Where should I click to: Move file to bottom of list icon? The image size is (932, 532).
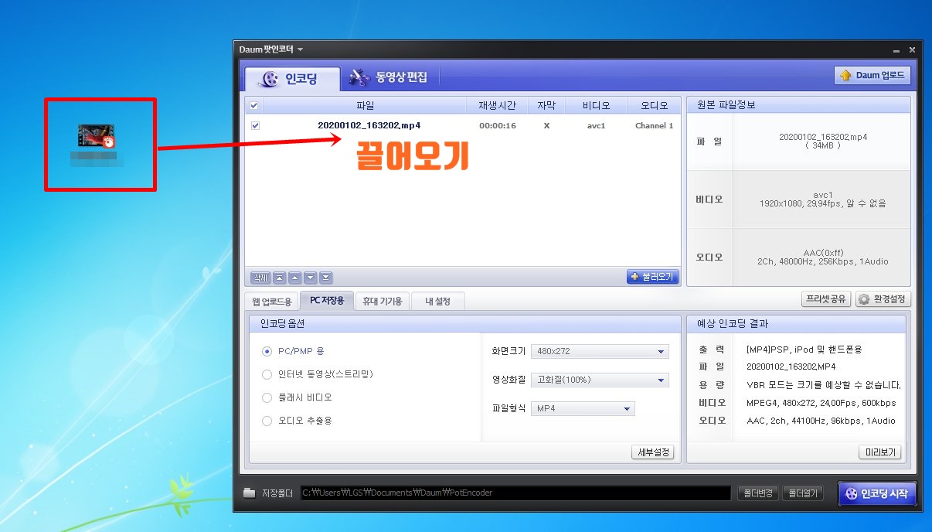pos(325,278)
